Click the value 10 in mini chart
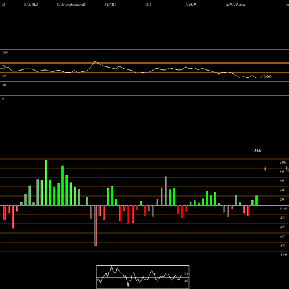 click(x=186, y=281)
